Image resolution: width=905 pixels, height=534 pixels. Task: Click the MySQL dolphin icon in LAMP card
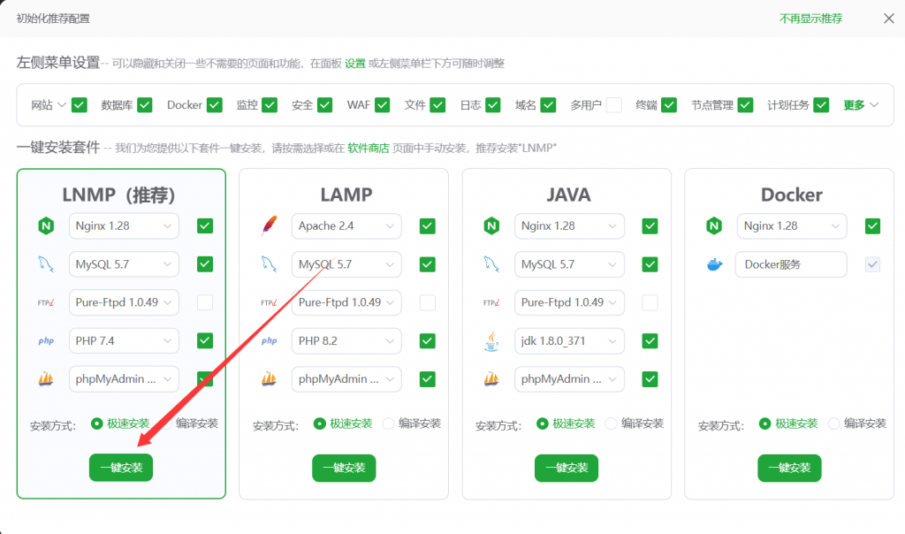tap(269, 264)
